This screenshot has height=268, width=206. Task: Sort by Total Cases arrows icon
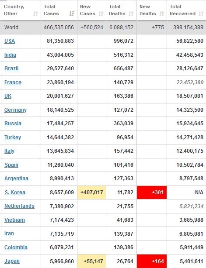click(72, 14)
